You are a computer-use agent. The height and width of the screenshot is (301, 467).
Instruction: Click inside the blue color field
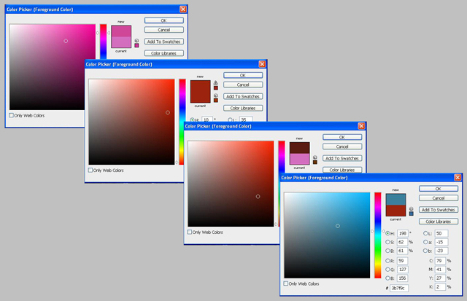(327, 235)
